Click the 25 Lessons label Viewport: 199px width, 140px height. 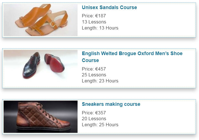point(94,75)
